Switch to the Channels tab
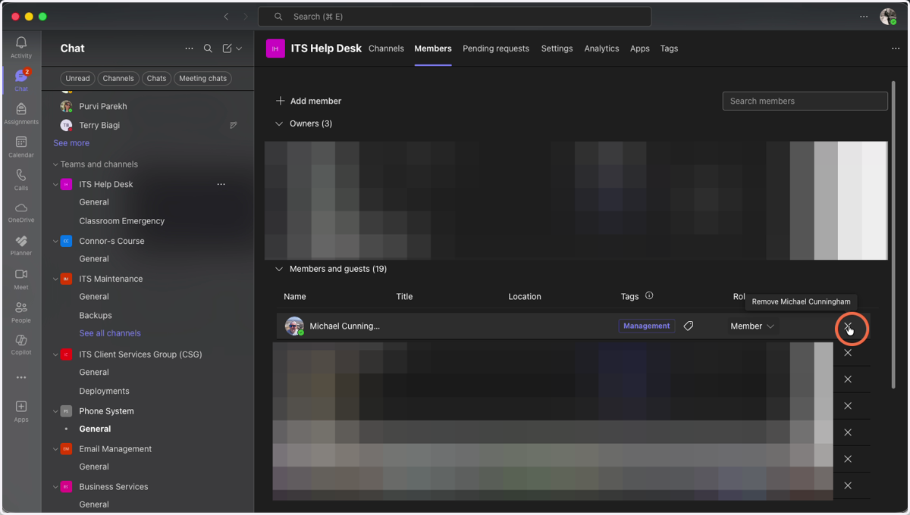Image resolution: width=910 pixels, height=515 pixels. click(x=386, y=48)
